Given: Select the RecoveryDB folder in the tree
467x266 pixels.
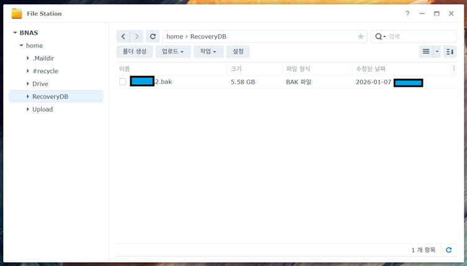Looking at the screenshot, I should [x=50, y=97].
